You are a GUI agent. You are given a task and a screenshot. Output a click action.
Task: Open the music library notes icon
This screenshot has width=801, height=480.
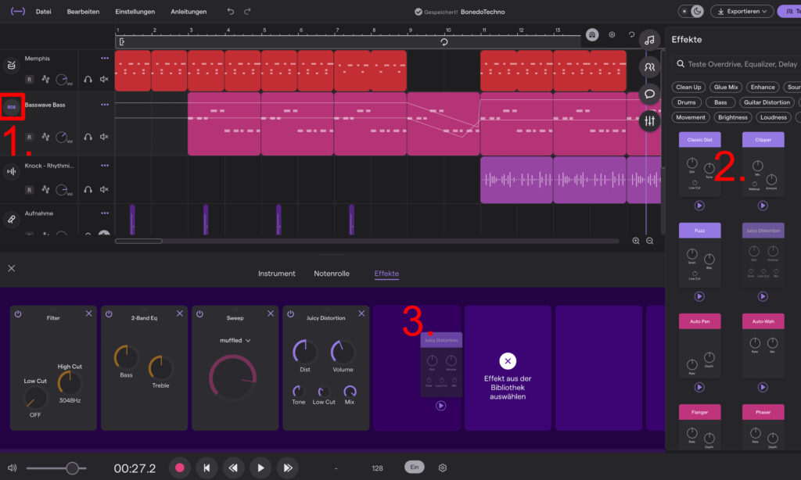click(x=649, y=40)
